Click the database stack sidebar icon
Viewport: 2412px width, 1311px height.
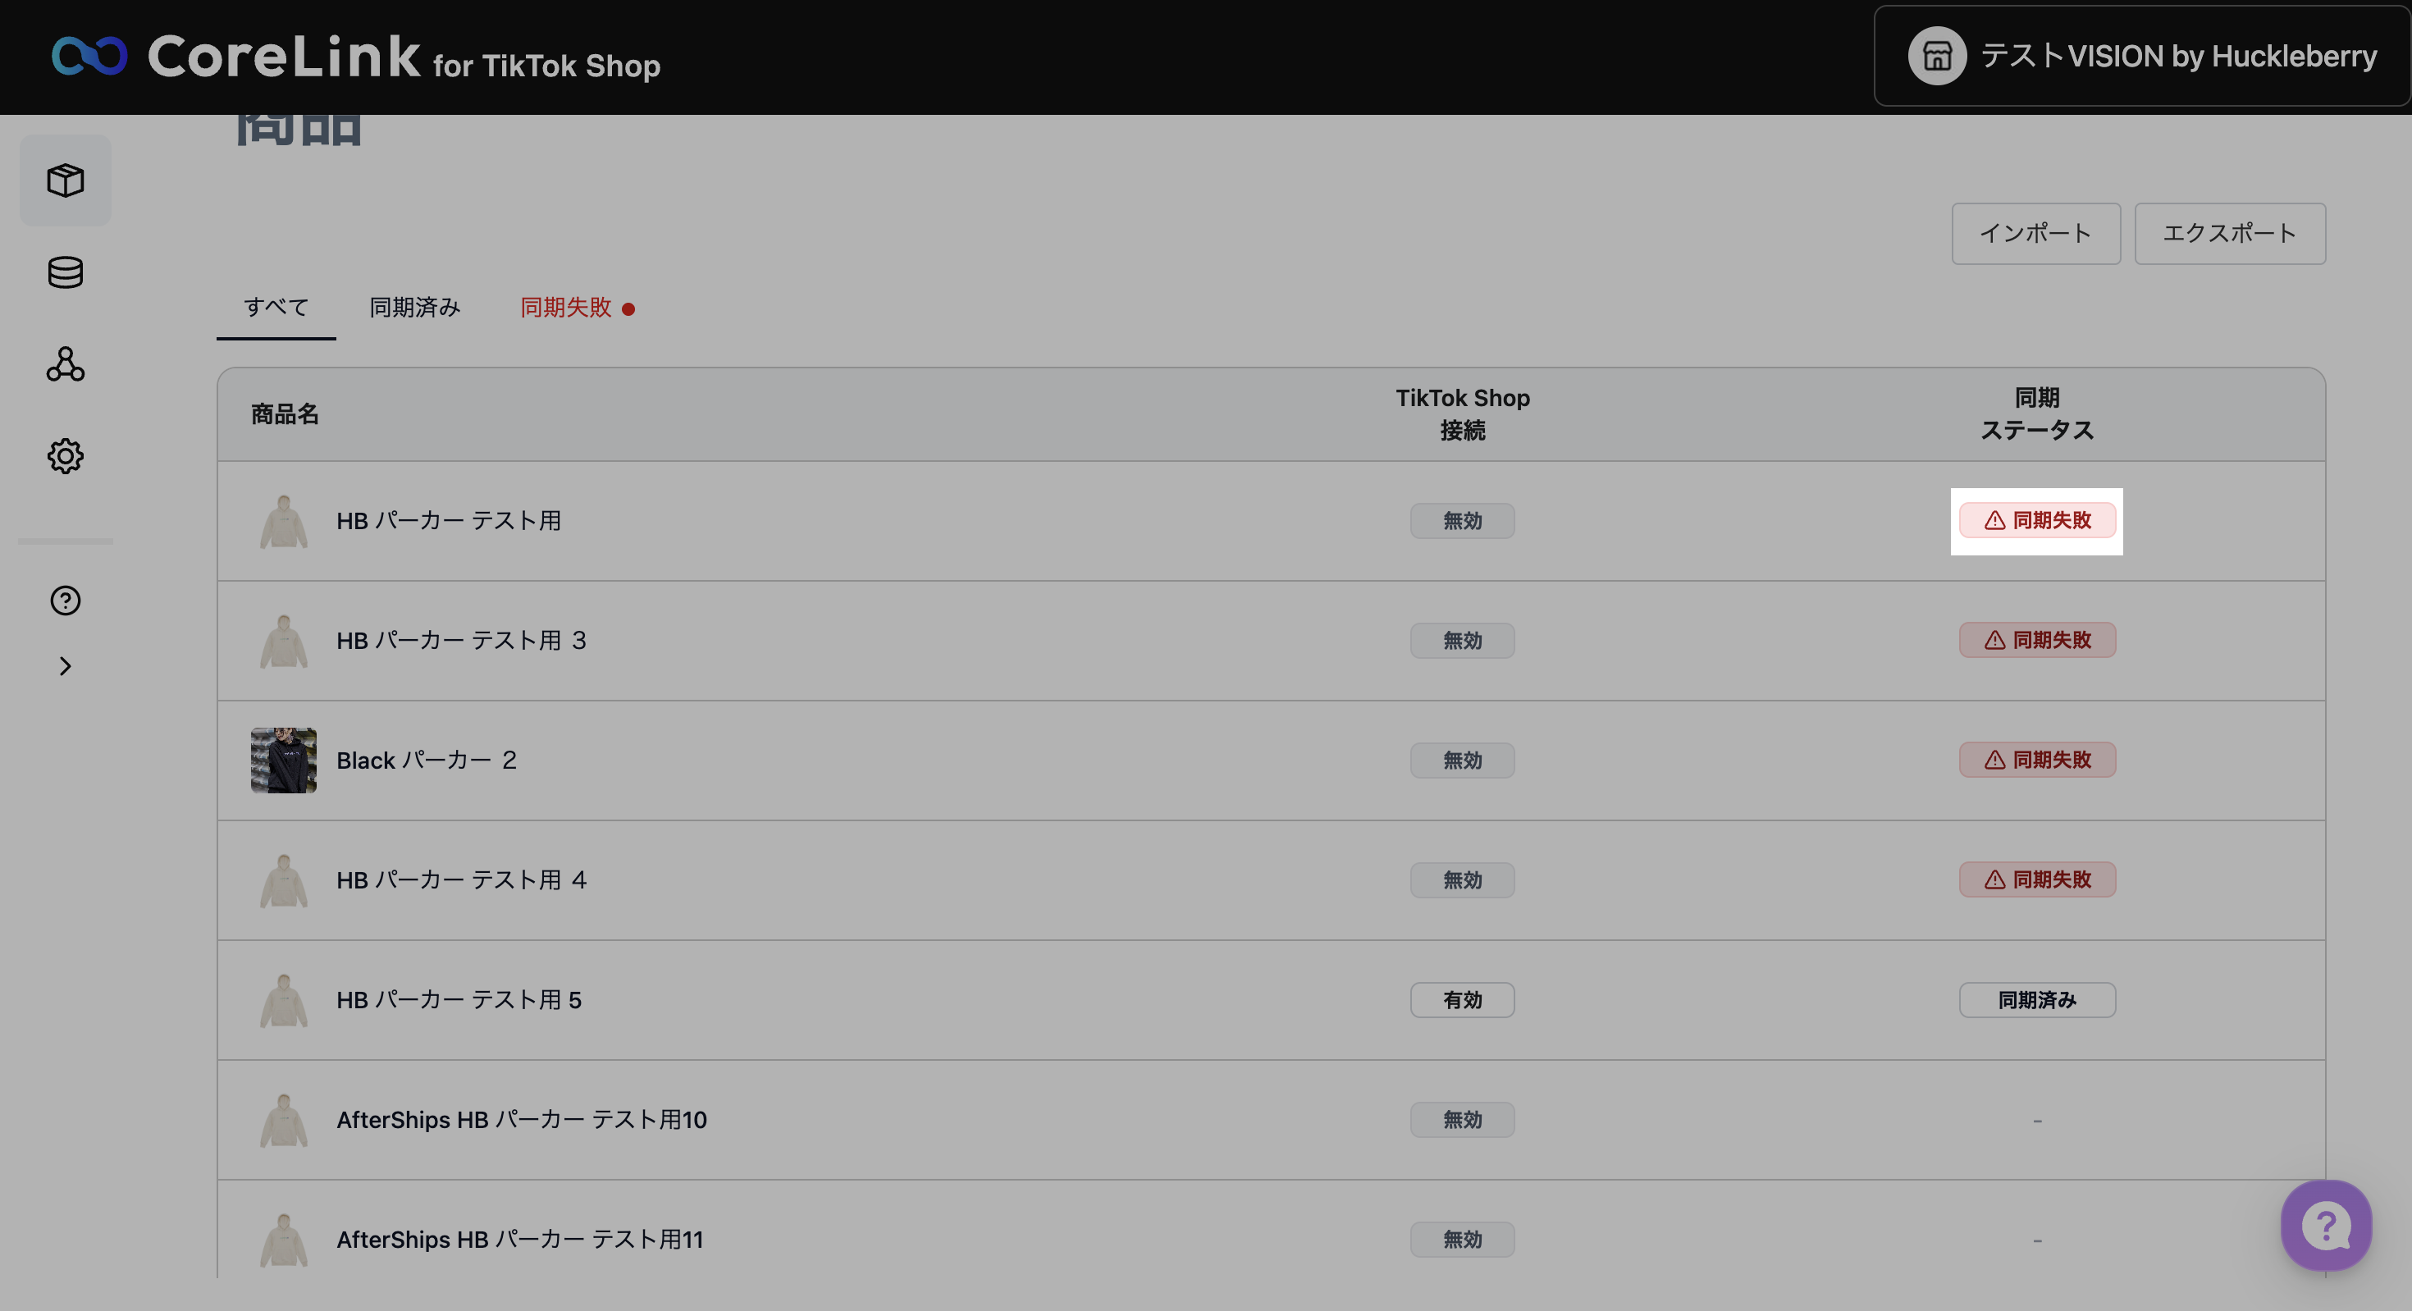[x=66, y=272]
